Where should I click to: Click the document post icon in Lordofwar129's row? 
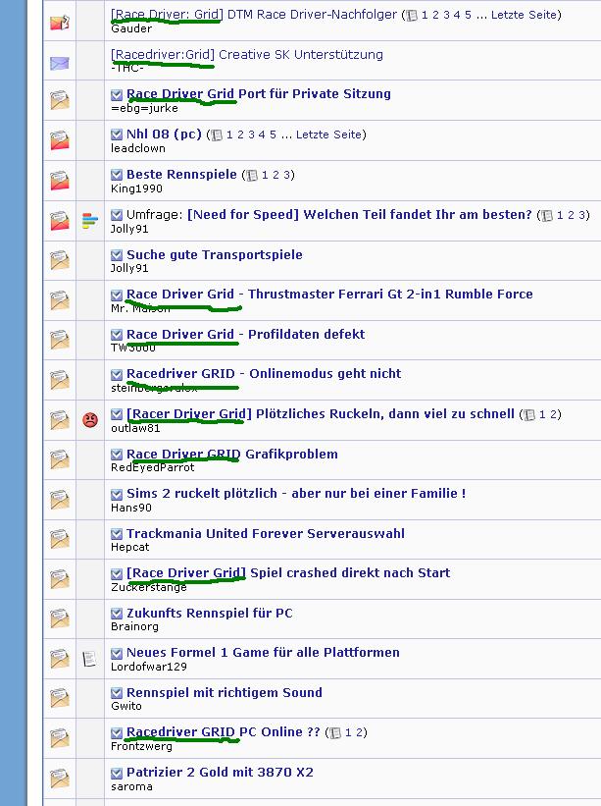pyautogui.click(x=89, y=659)
